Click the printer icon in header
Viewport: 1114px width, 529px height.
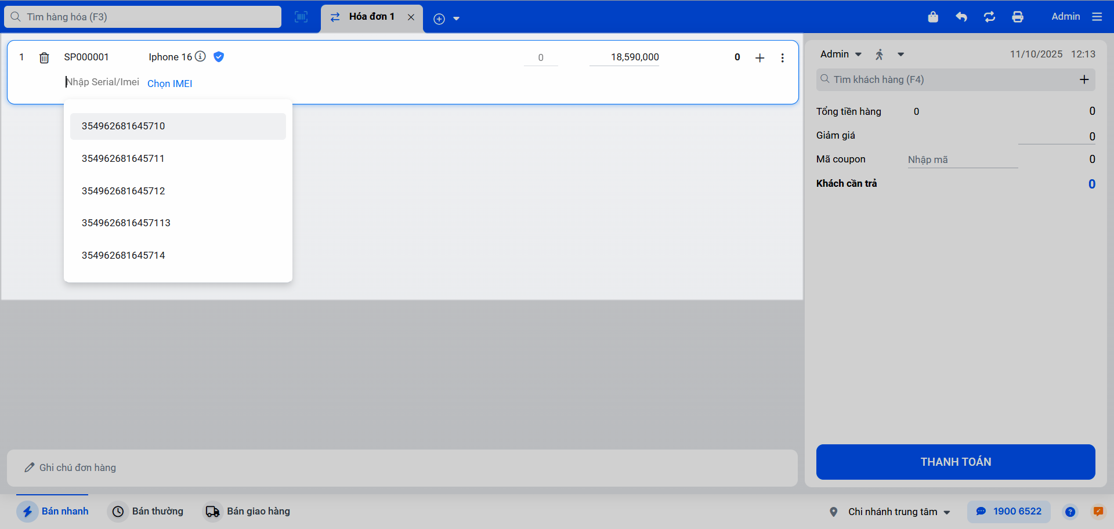[x=1018, y=17]
